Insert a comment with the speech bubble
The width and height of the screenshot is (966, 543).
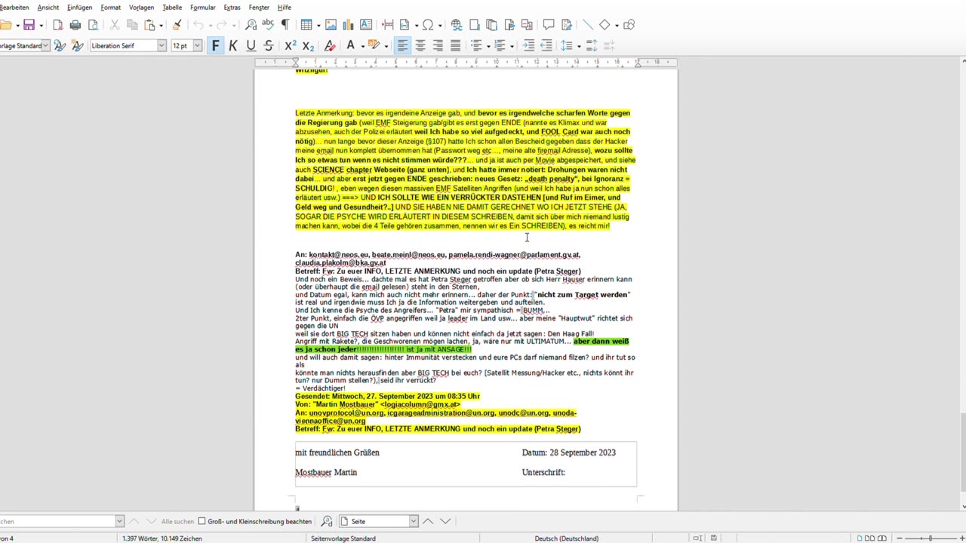(549, 25)
